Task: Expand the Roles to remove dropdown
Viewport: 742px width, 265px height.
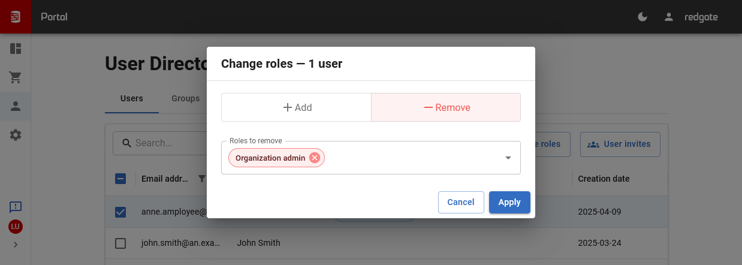Action: pyautogui.click(x=508, y=158)
